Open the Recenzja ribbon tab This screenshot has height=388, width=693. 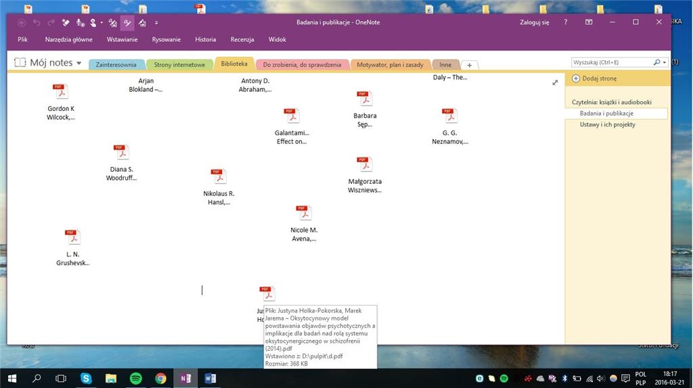[242, 39]
